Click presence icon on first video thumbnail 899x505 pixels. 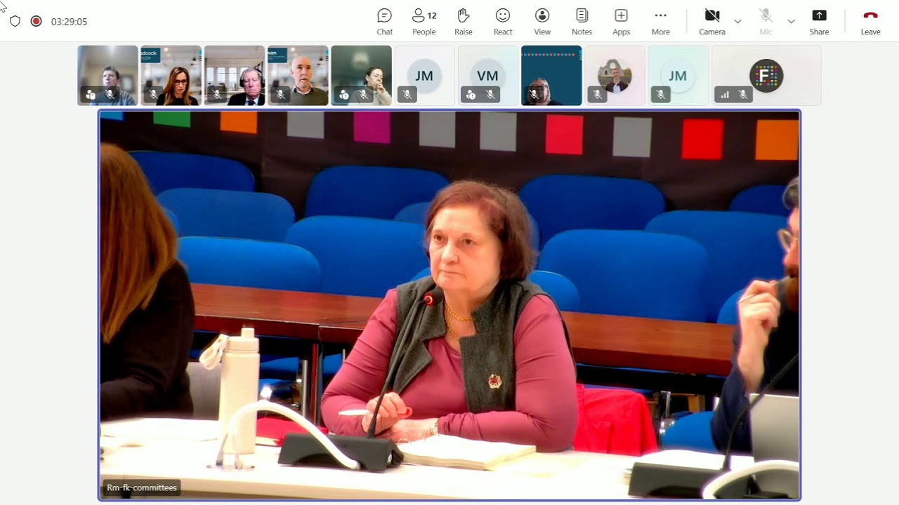pos(91,95)
